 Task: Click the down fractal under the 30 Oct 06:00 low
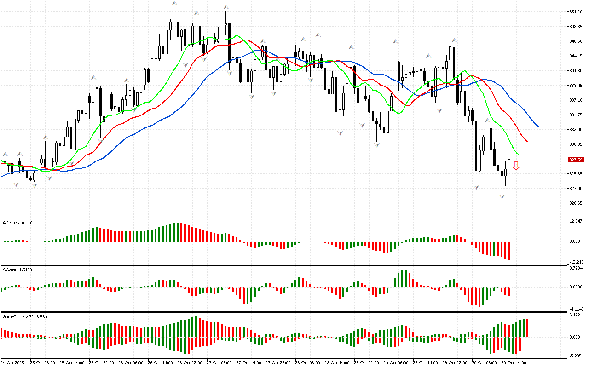coord(476,187)
